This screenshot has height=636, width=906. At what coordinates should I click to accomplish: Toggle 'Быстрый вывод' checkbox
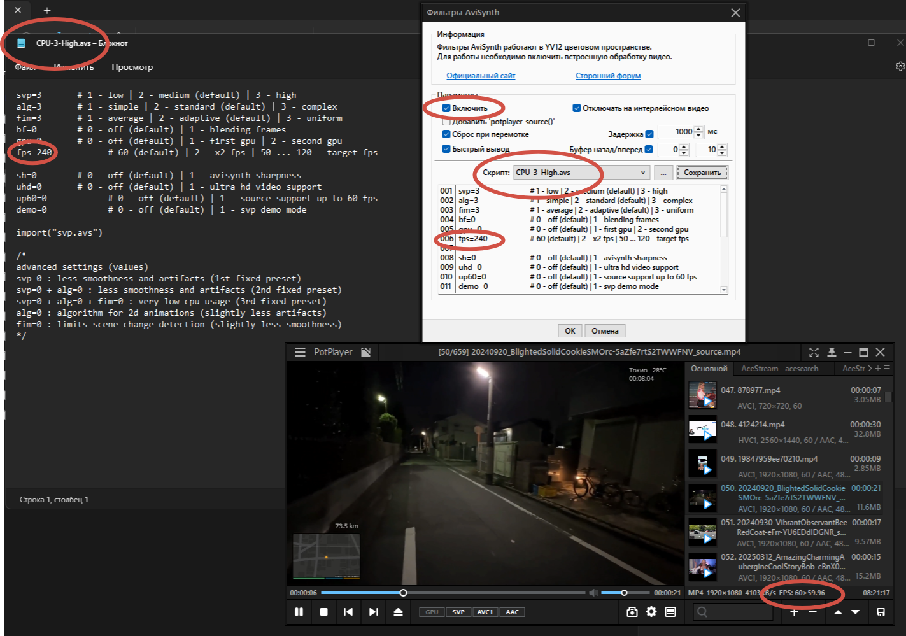(x=446, y=149)
